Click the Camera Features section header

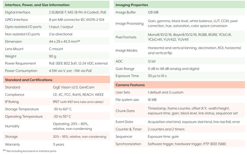coord(130,85)
